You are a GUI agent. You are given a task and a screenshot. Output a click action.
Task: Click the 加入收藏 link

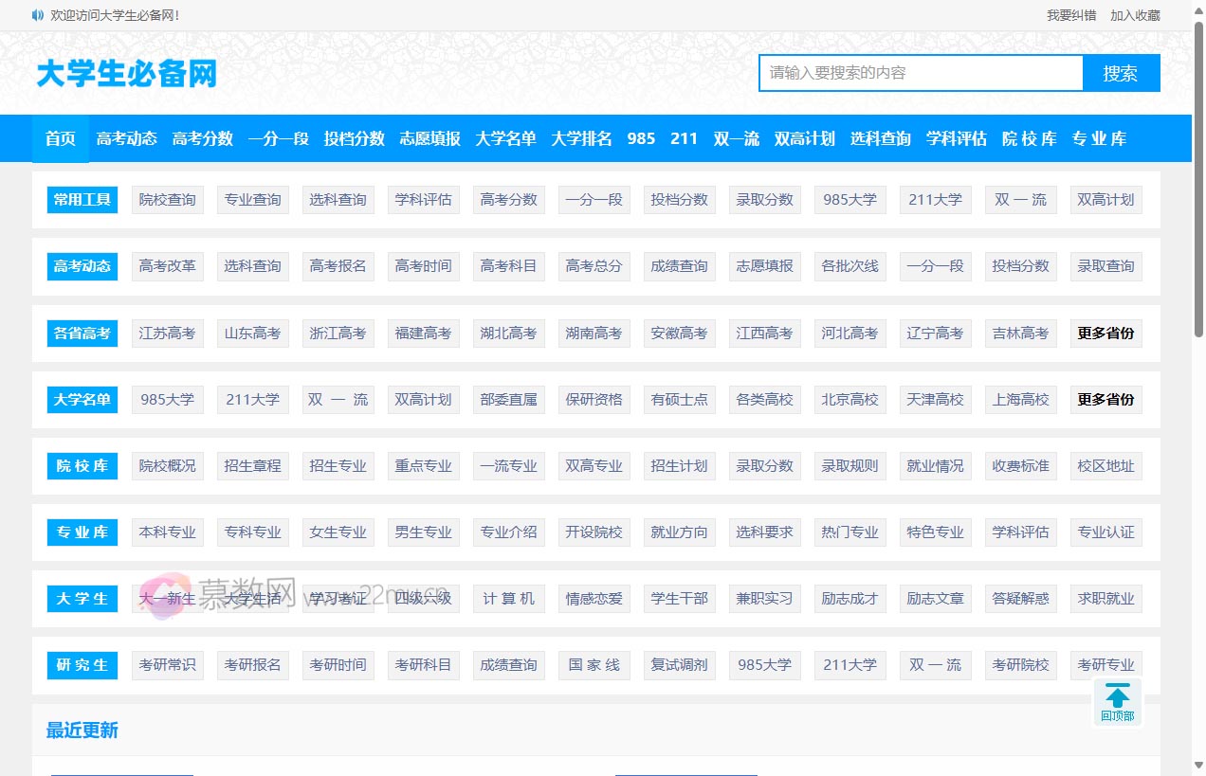pos(1135,15)
